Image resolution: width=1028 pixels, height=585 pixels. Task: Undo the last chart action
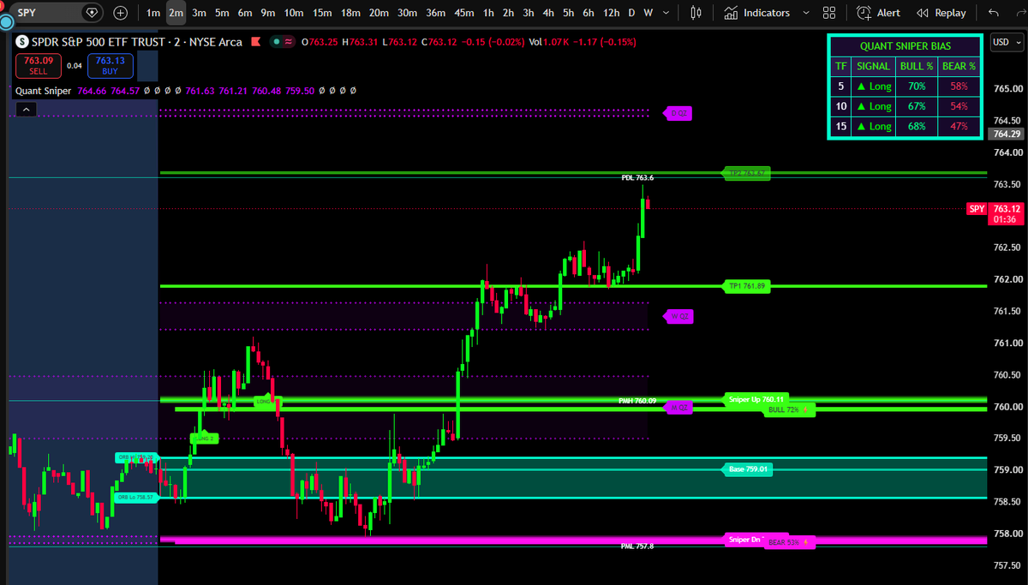coord(993,13)
